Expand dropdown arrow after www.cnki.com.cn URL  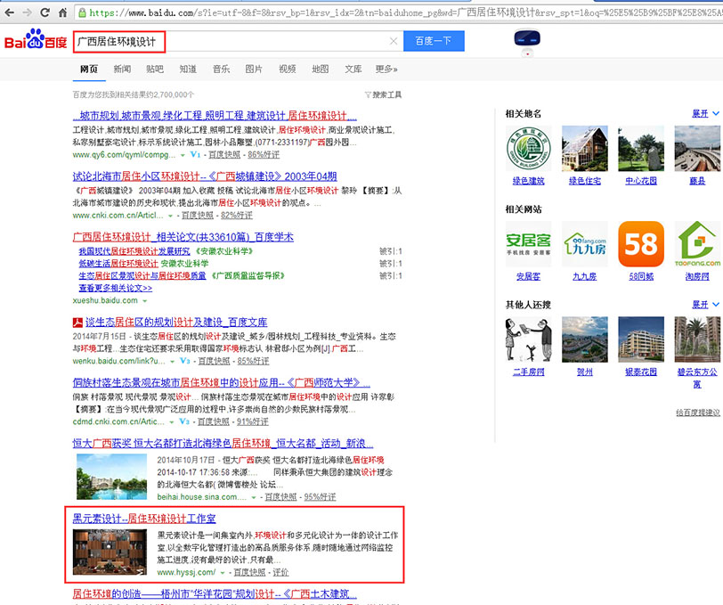click(170, 216)
